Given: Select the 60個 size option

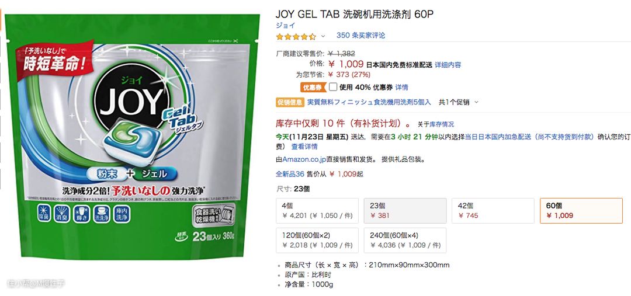Looking at the screenshot, I should [x=581, y=211].
